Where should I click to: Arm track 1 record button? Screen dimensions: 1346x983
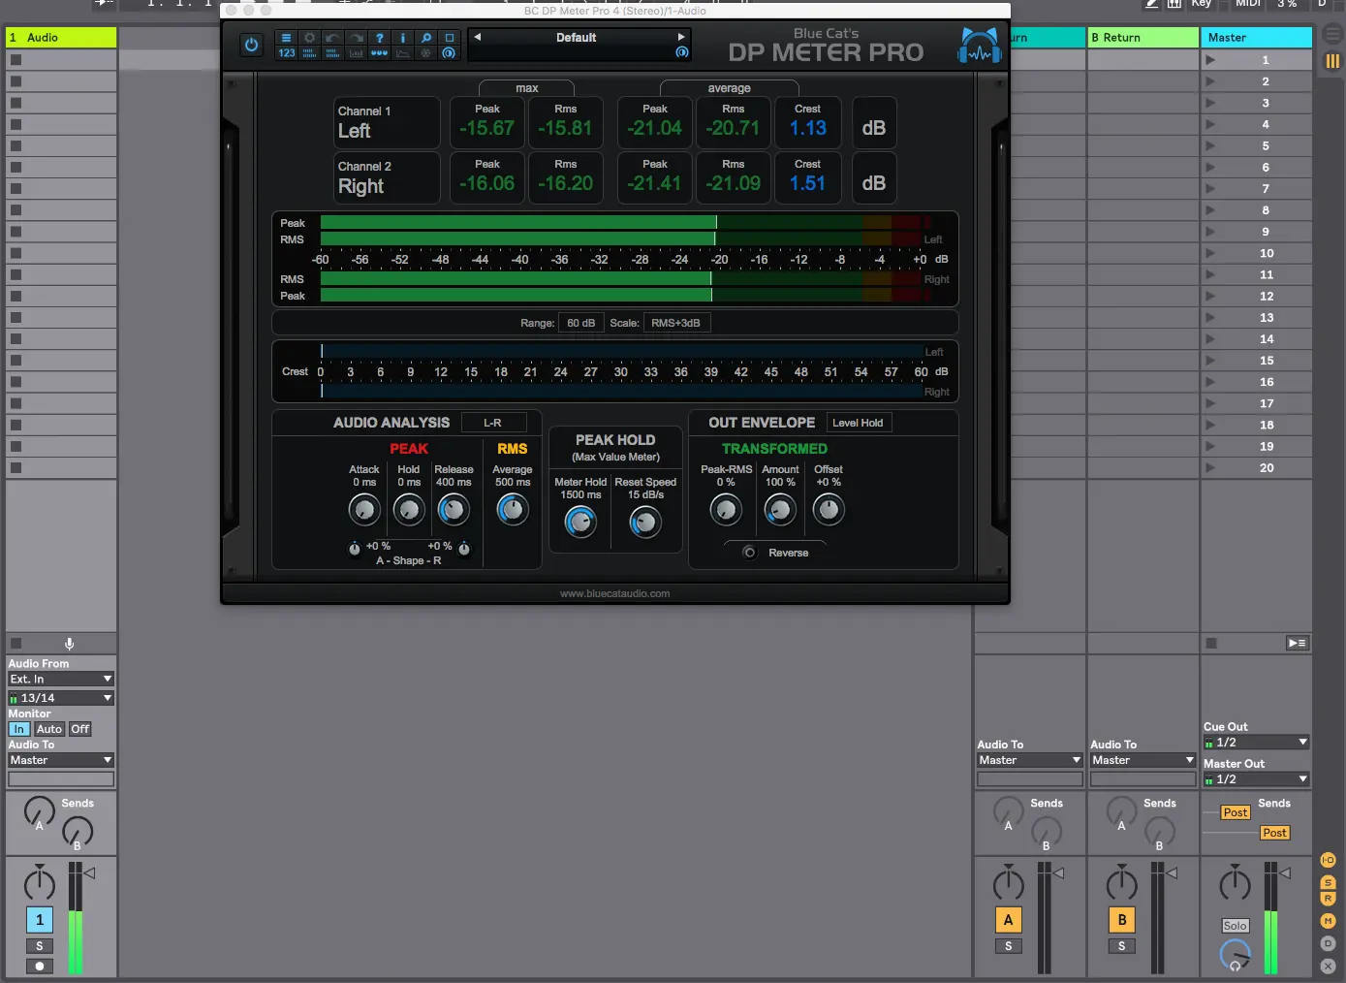[x=40, y=967]
